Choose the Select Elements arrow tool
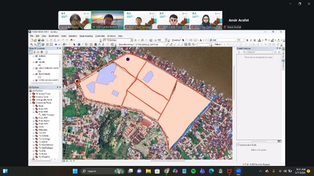Screen dimensions: 314x176 (74, 44)
